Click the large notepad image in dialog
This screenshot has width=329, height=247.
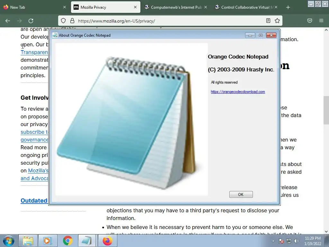click(x=131, y=119)
